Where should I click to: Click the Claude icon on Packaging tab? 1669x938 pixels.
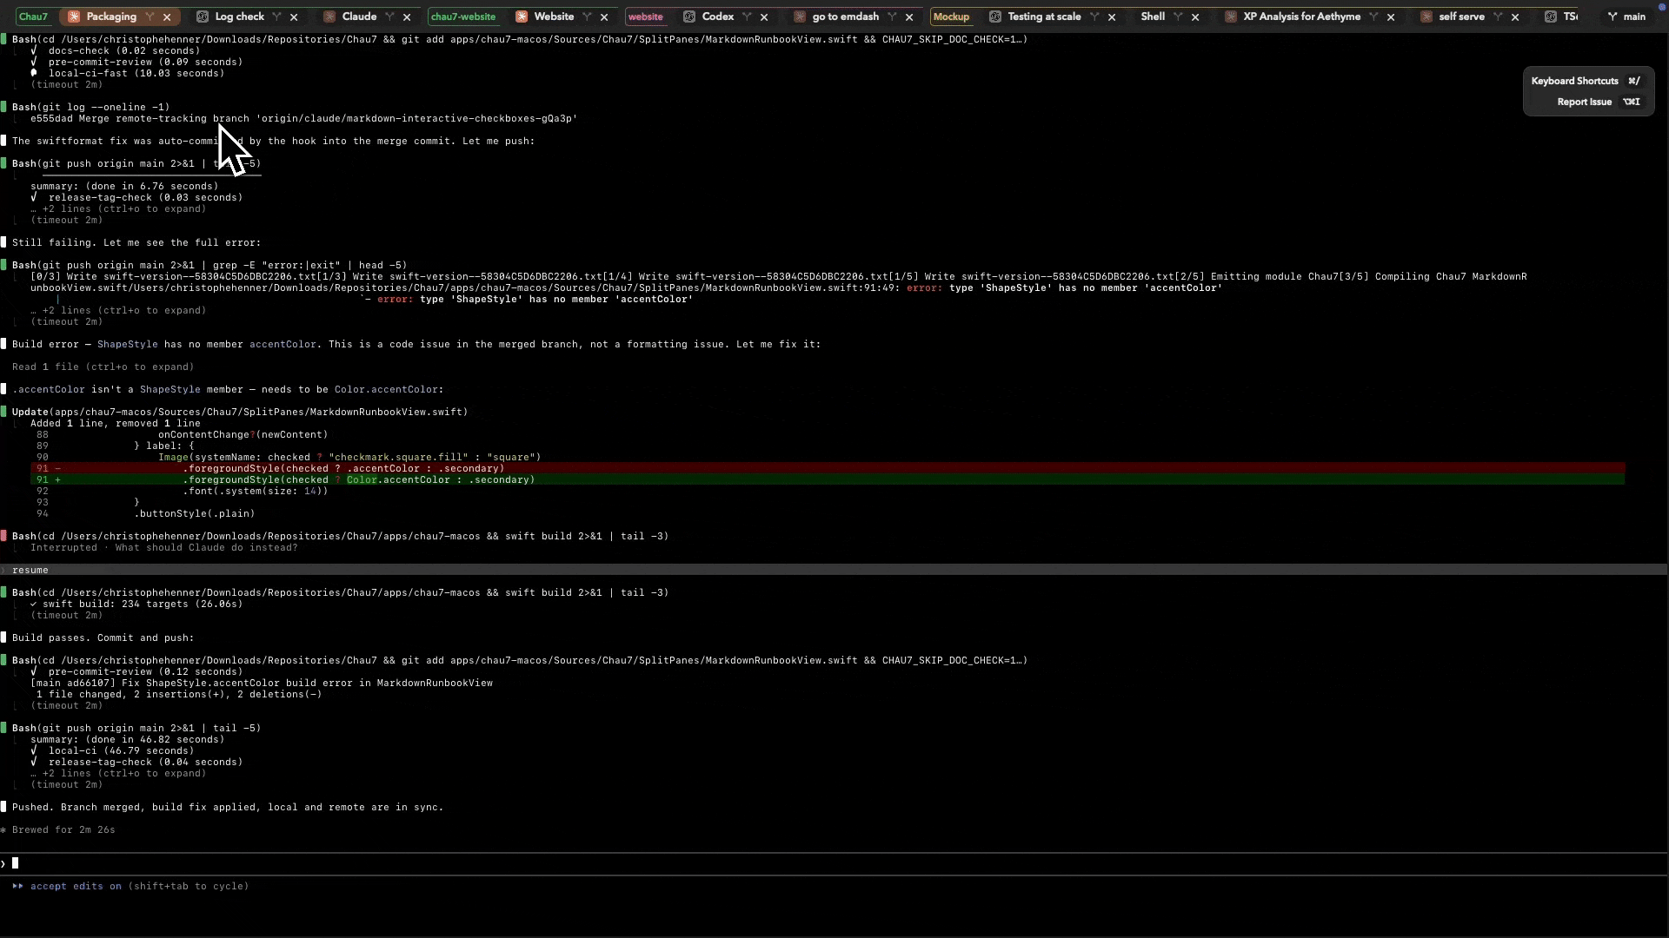[x=74, y=17]
